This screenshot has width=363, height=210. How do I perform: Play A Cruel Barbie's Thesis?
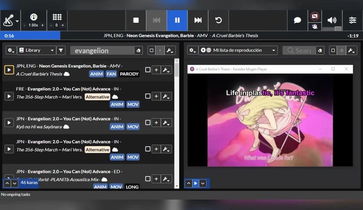click(x=9, y=70)
